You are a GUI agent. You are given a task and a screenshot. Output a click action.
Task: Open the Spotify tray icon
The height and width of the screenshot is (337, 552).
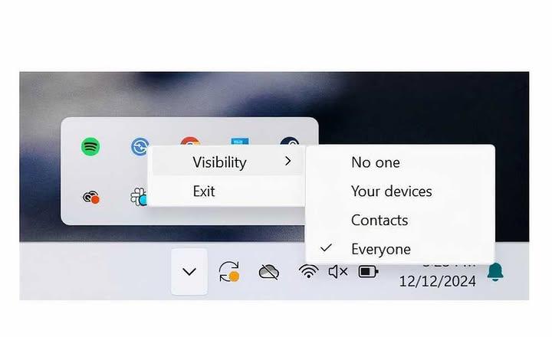click(90, 146)
